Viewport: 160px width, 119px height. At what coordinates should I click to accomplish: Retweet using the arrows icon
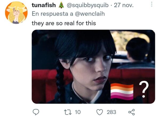67,112
